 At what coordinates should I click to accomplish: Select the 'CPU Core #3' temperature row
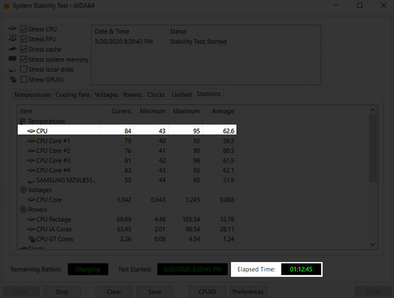click(x=127, y=160)
